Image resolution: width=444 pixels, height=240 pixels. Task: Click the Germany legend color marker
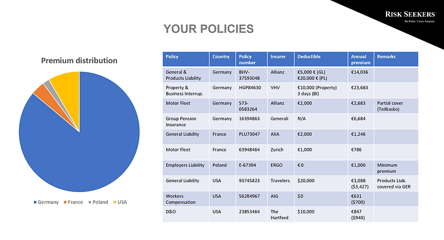pos(35,202)
